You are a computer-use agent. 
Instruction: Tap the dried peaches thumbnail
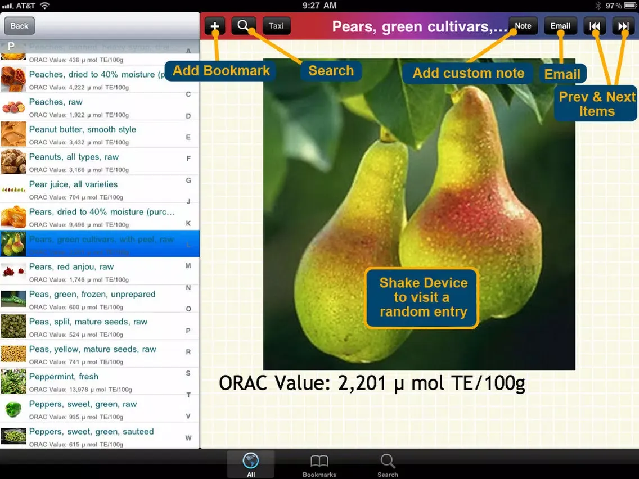point(13,79)
